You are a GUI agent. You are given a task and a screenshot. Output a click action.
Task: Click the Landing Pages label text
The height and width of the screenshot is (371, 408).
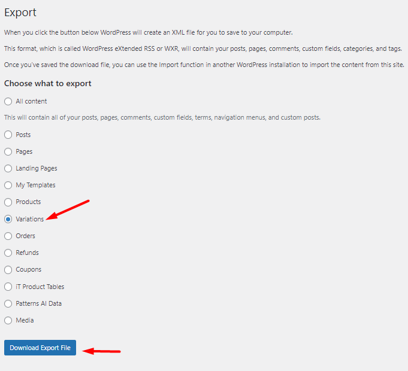point(37,168)
